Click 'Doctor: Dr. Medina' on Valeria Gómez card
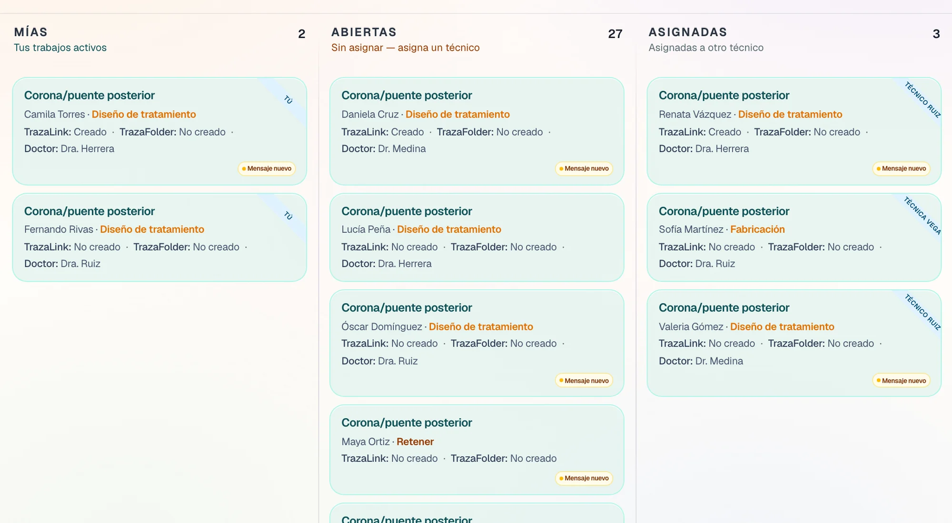 point(701,361)
